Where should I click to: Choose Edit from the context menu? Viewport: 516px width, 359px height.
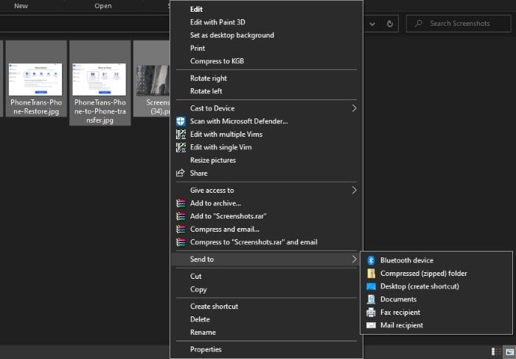(x=266, y=10)
